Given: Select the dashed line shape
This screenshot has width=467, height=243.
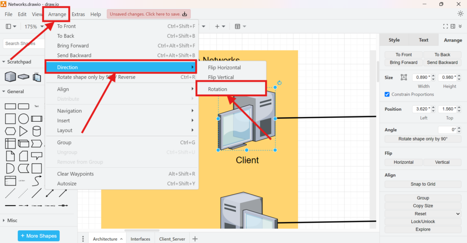Looking at the screenshot, I should 10,193.
